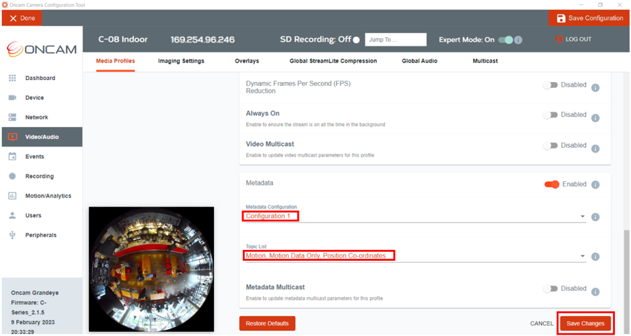This screenshot has height=336, width=631.
Task: Select the Device camera icon
Action: [13, 97]
